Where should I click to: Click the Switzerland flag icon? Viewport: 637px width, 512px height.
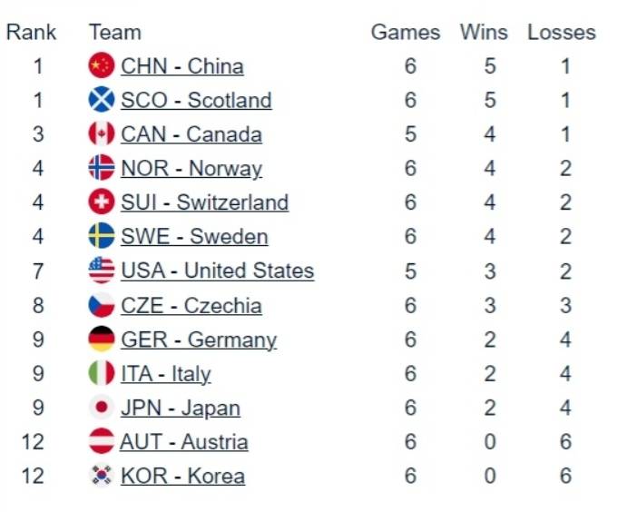(x=102, y=202)
